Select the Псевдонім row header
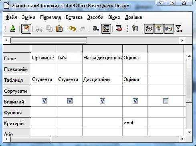Image resolution: width=196 pixels, height=146 pixels. click(x=17, y=69)
